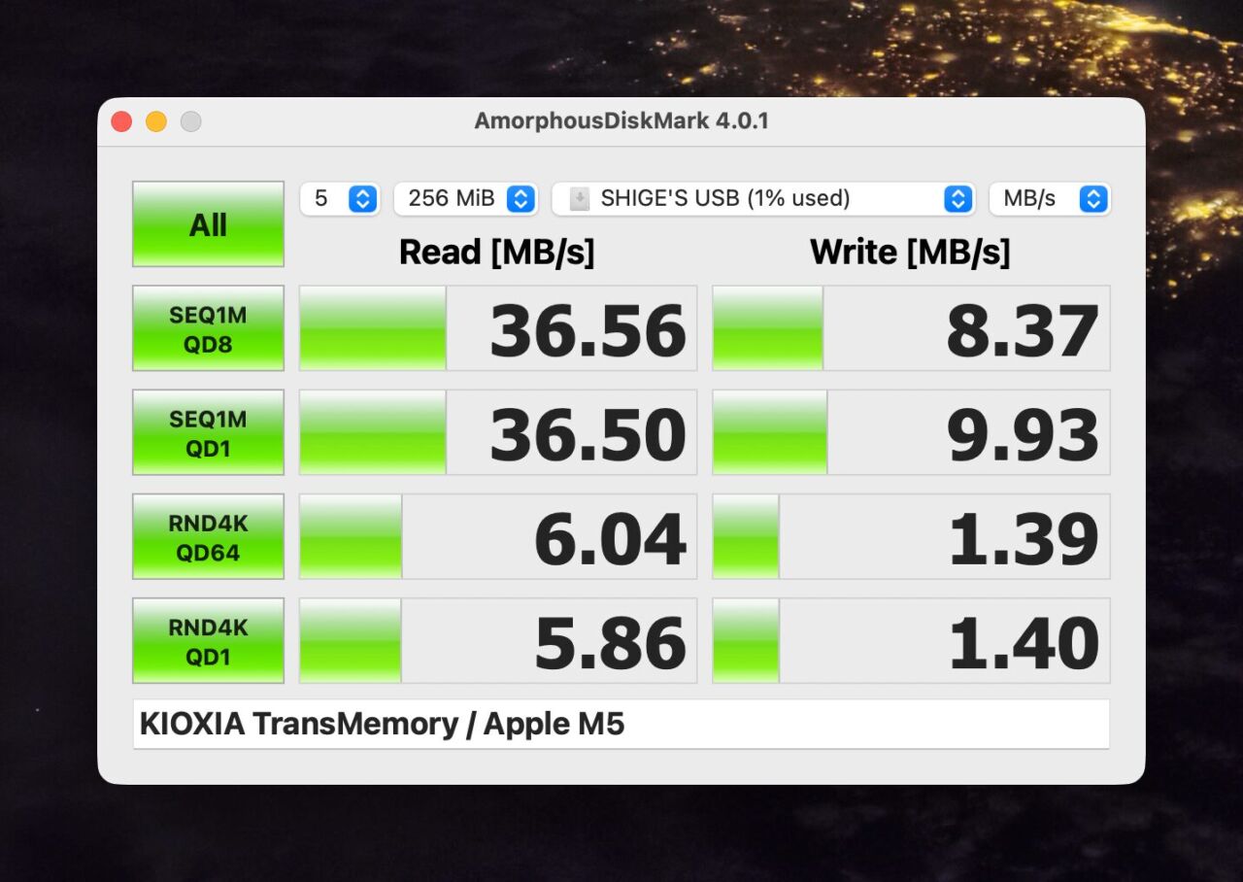1243x882 pixels.
Task: Start the SEQ1M QD8 test
Action: 208,328
